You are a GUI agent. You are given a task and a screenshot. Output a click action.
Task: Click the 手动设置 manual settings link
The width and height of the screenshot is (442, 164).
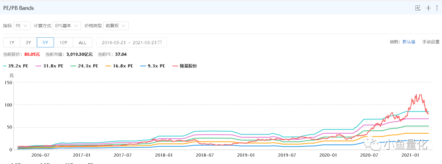click(x=431, y=42)
